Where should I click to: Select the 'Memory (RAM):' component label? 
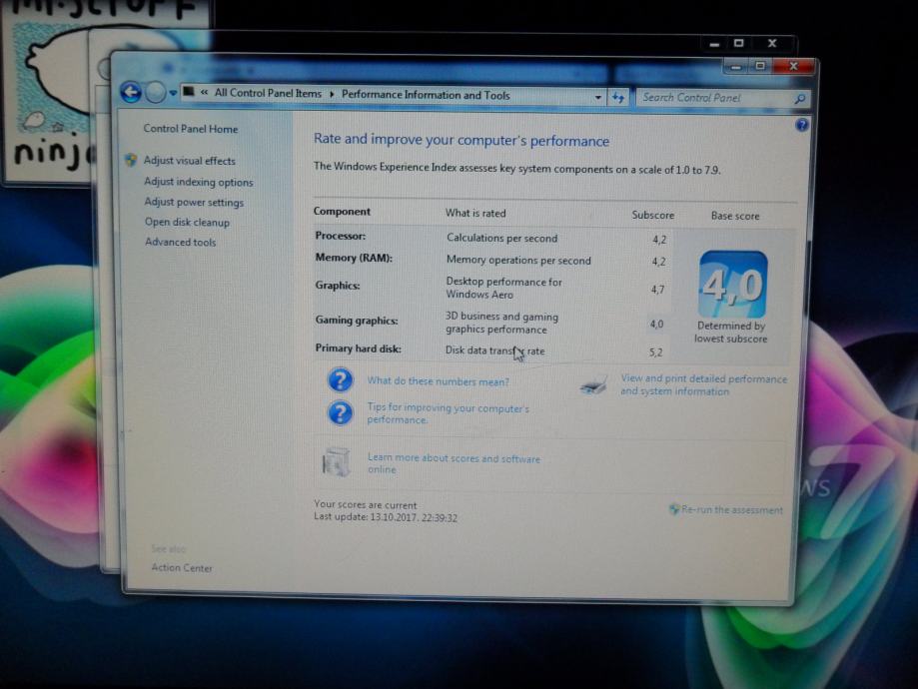[354, 258]
